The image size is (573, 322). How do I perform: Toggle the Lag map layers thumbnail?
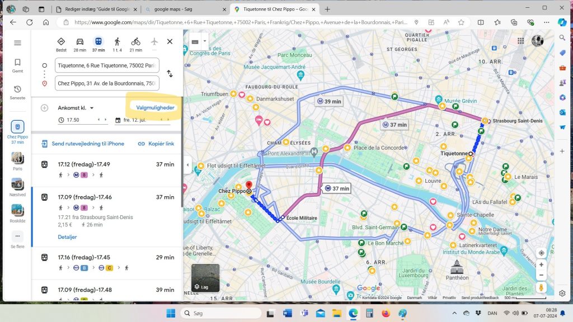[x=205, y=278]
